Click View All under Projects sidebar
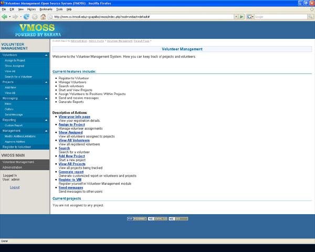The width and height of the screenshot is (315, 252). coord(10,93)
